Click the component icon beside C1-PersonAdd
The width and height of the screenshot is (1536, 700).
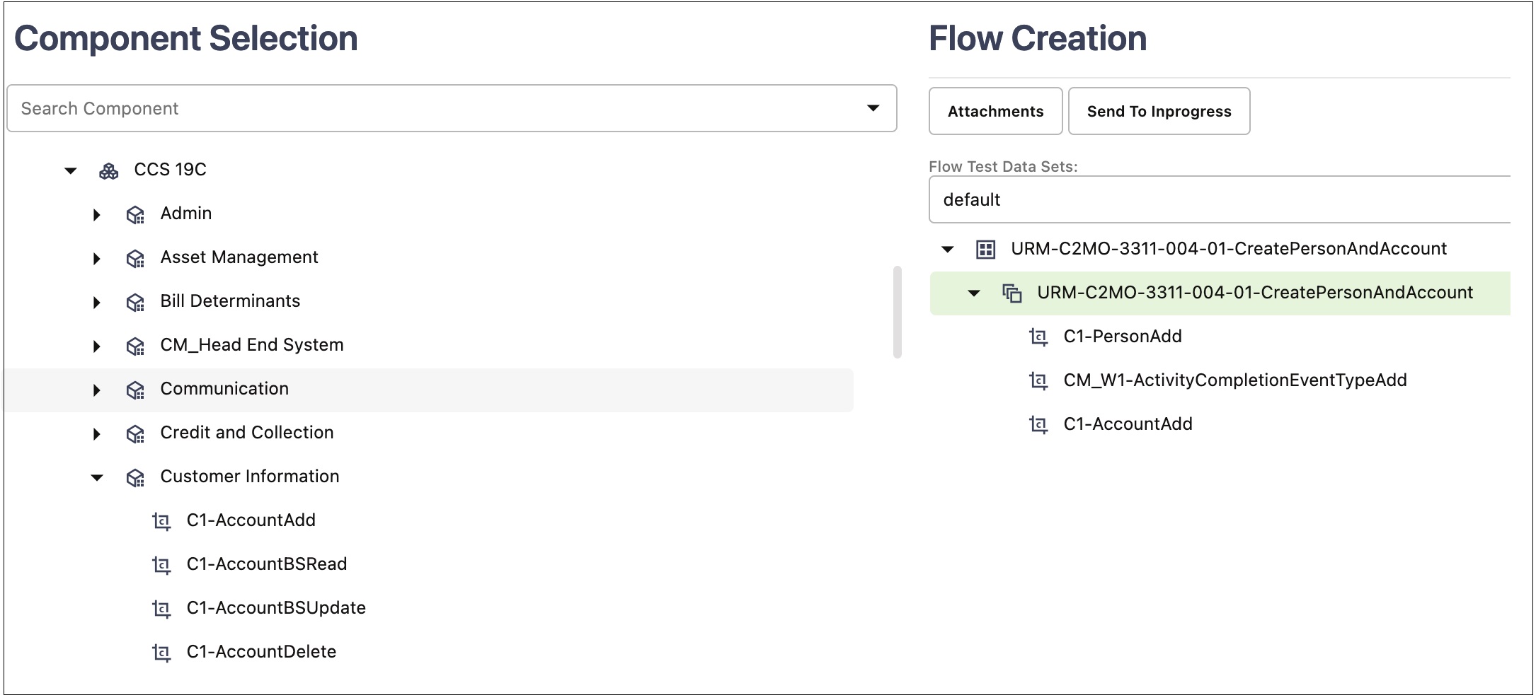(1038, 337)
